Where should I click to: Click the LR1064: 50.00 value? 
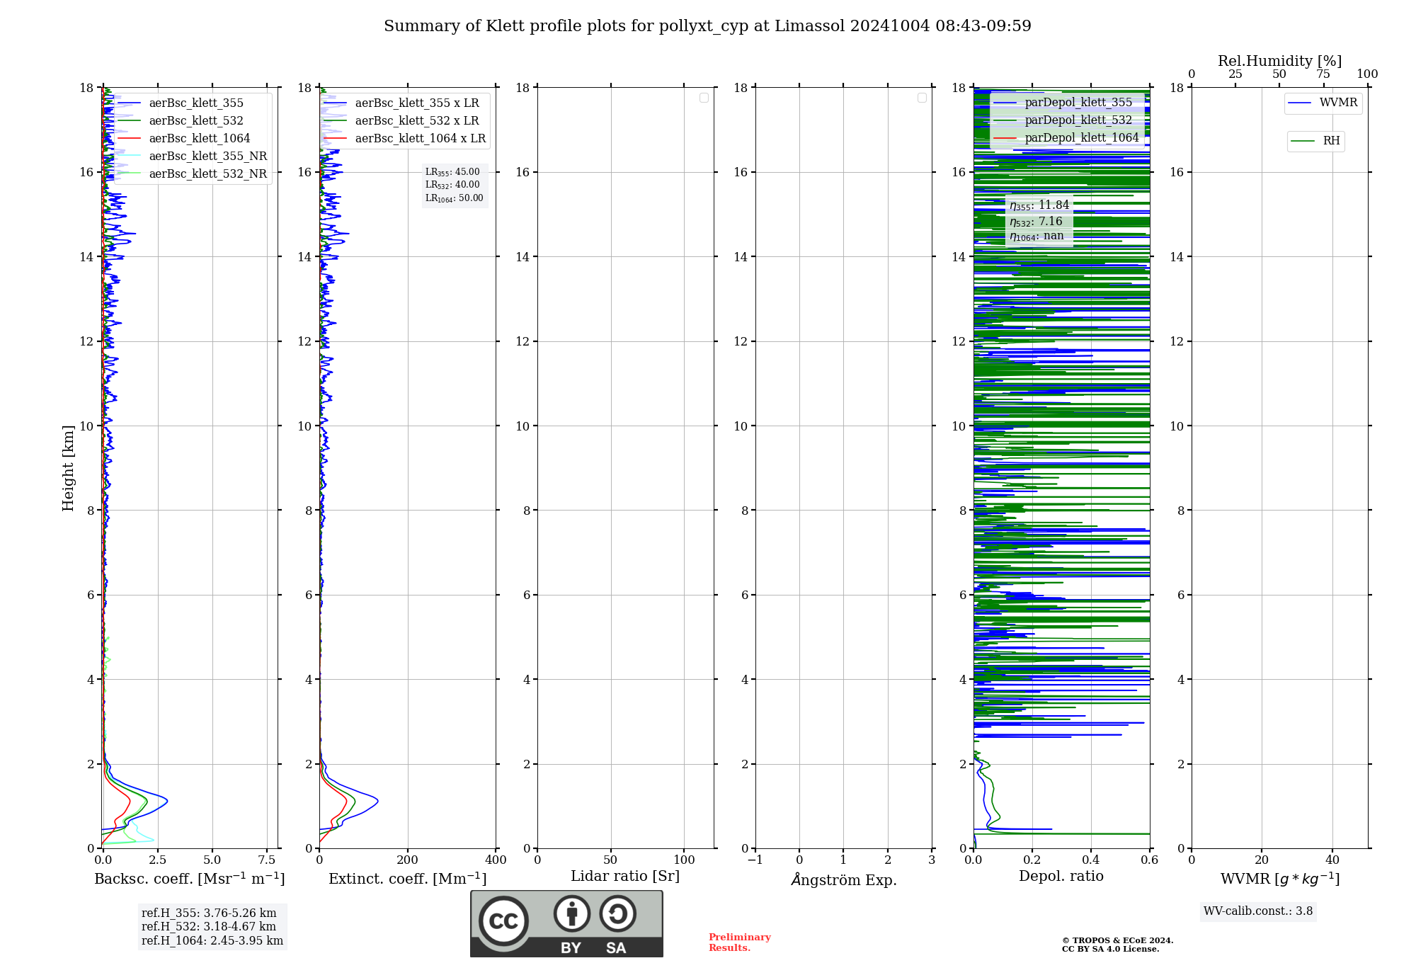455,198
